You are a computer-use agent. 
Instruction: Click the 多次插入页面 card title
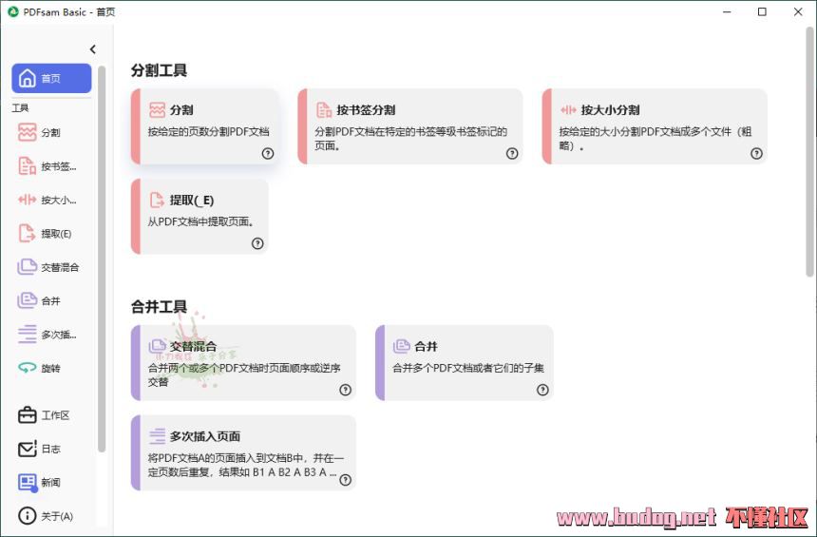(x=205, y=436)
